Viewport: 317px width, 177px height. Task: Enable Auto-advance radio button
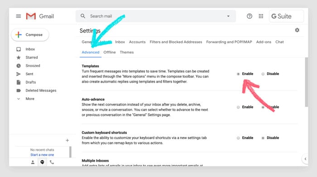[x=238, y=107]
